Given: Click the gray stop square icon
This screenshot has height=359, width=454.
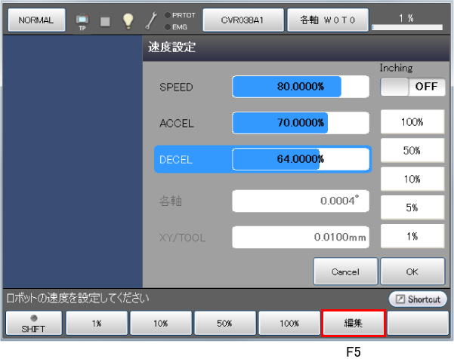Looking at the screenshot, I should [105, 21].
